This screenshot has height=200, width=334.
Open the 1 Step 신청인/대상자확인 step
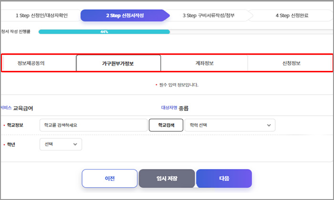tap(42, 15)
